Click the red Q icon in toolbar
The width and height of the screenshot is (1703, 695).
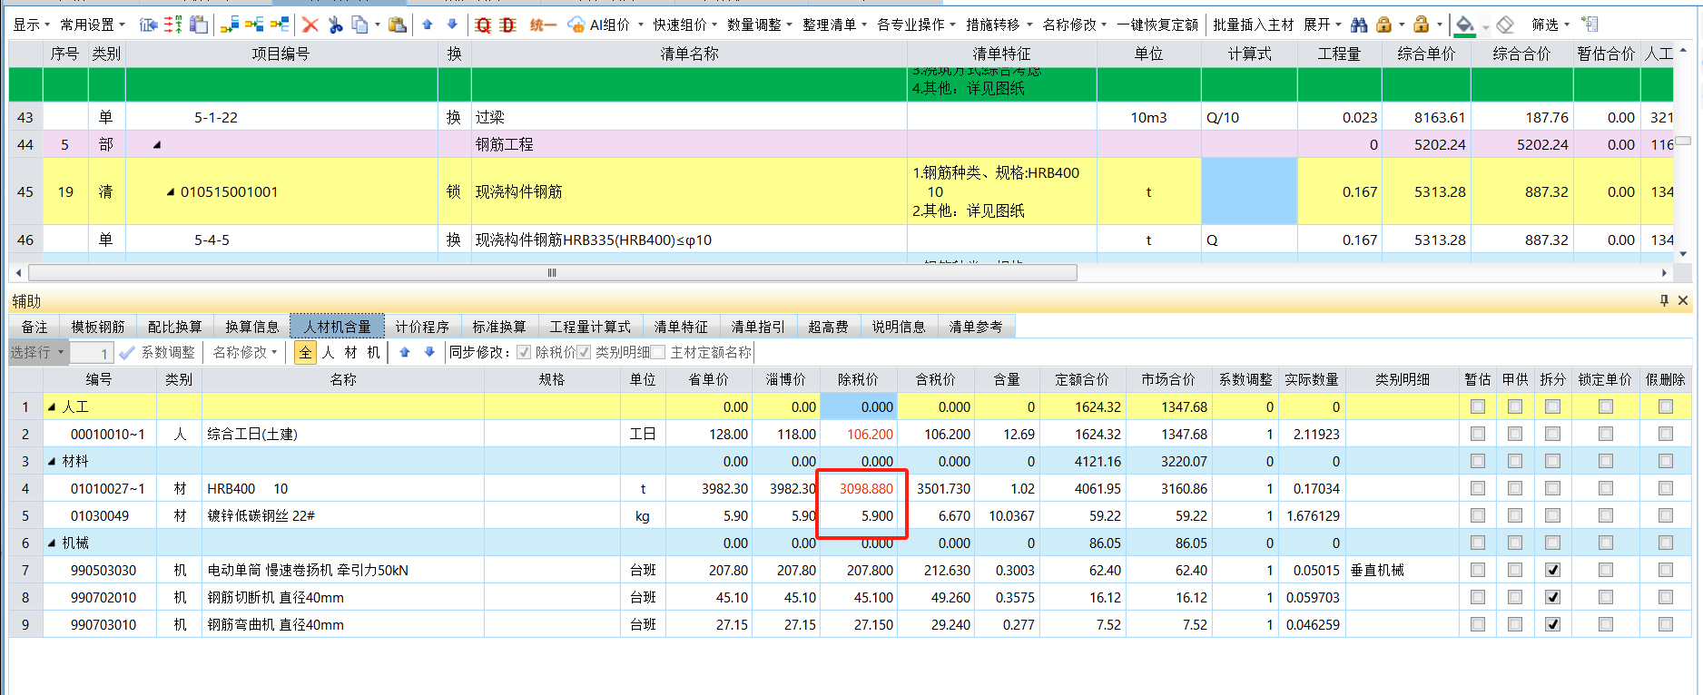coord(483,24)
